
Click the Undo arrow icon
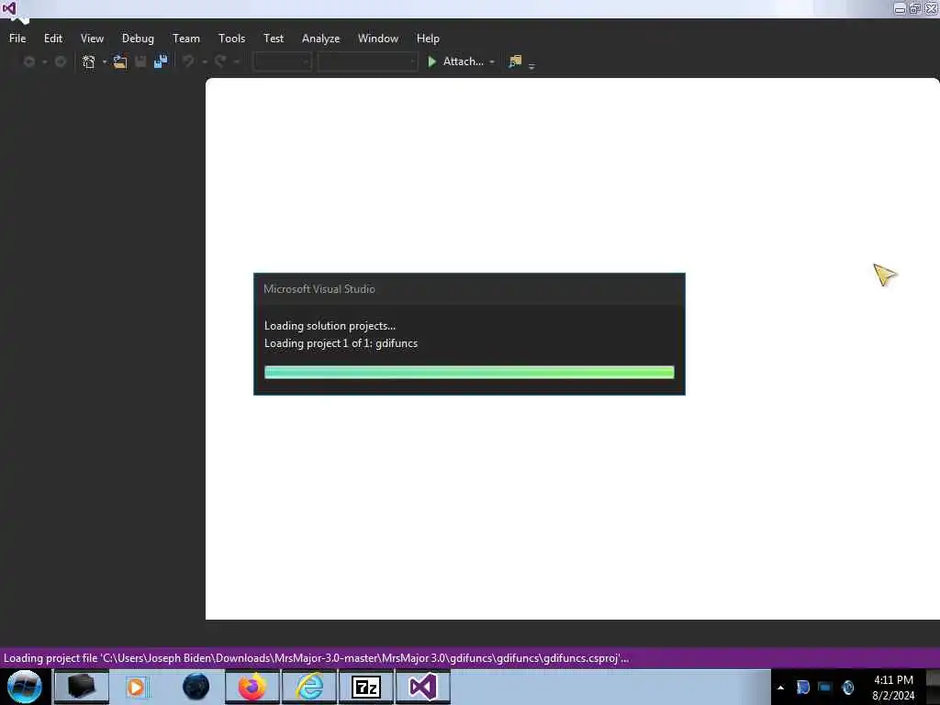(x=189, y=62)
